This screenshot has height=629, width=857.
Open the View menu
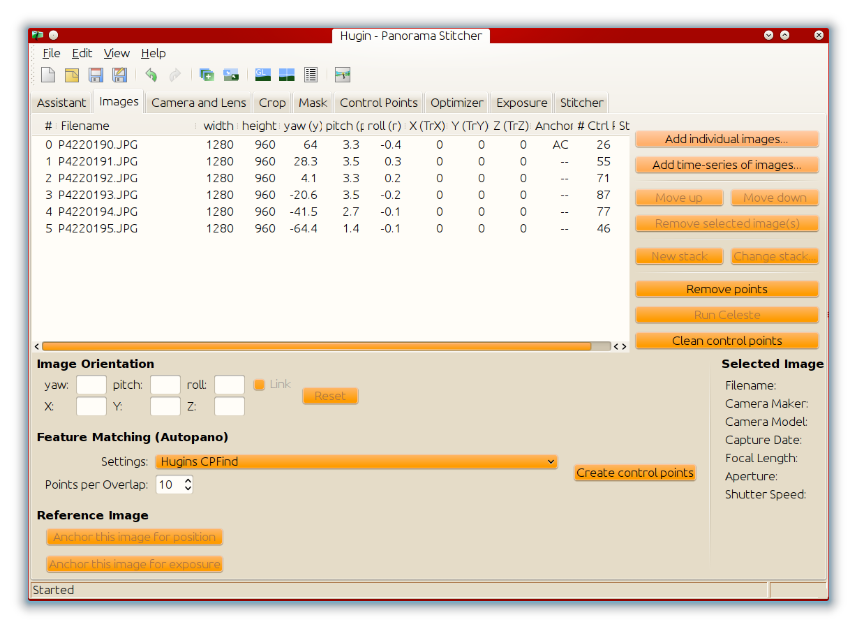point(117,53)
